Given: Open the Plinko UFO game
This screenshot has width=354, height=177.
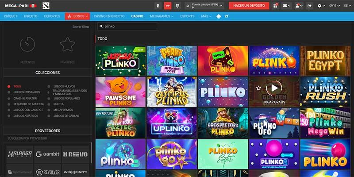Looking at the screenshot, I should tap(274, 123).
